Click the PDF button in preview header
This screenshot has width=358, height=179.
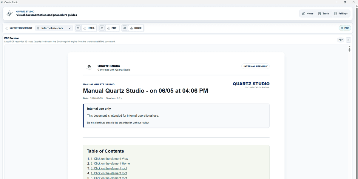pyautogui.click(x=341, y=40)
